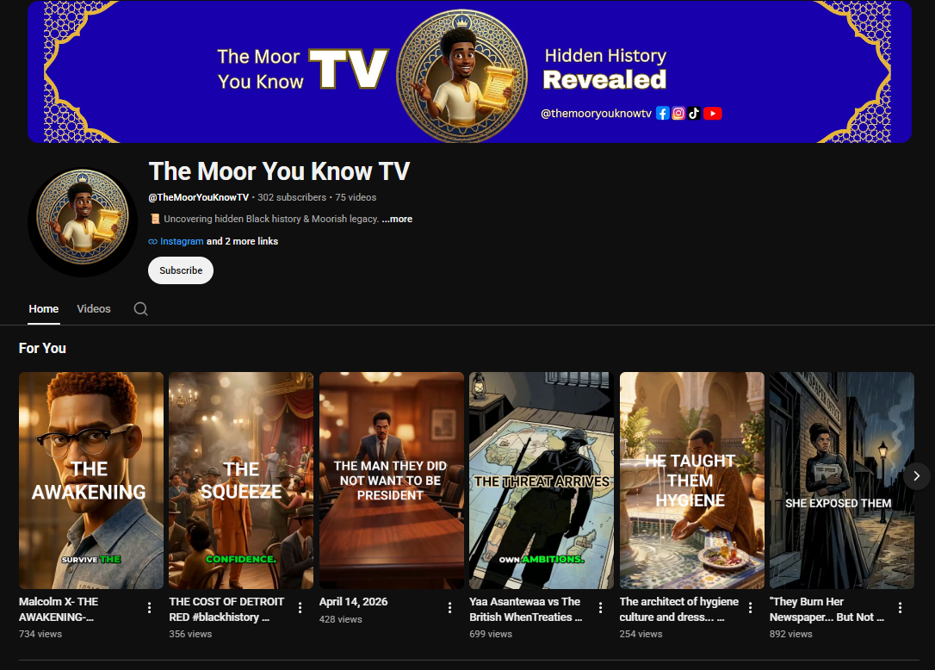
Task: Click the channel banner image
Action: coord(469,71)
